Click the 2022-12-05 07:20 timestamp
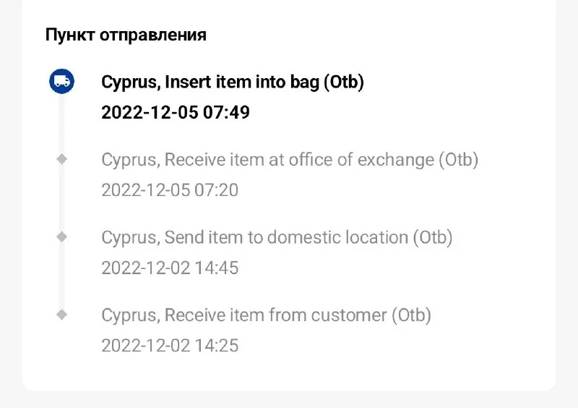Viewport: 578px width, 408px height. [170, 190]
